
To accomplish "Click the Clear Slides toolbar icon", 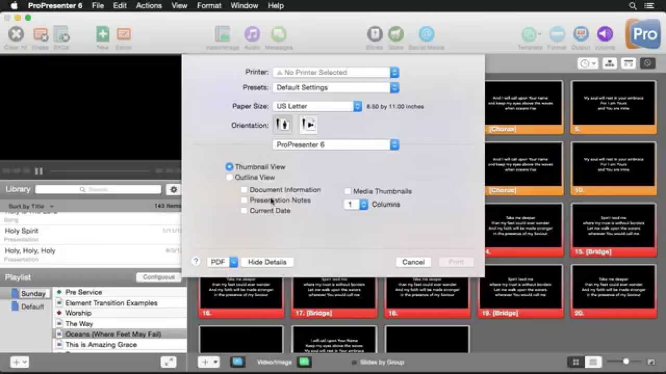I will coord(40,34).
